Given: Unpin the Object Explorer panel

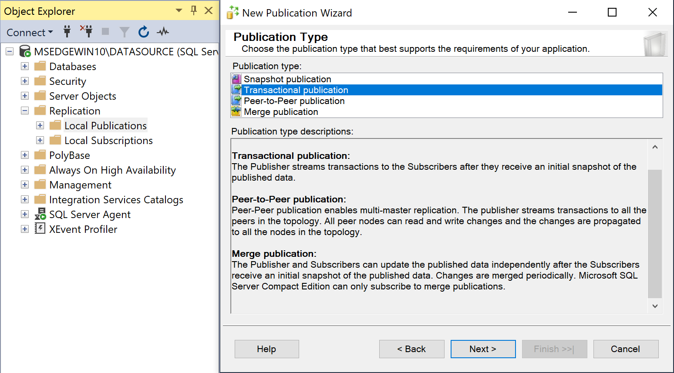Looking at the screenshot, I should click(193, 10).
